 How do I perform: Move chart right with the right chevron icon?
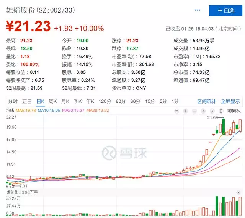pos(212,111)
